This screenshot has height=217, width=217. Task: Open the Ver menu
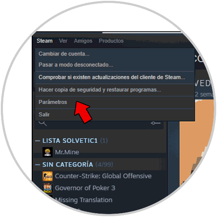point(63,41)
